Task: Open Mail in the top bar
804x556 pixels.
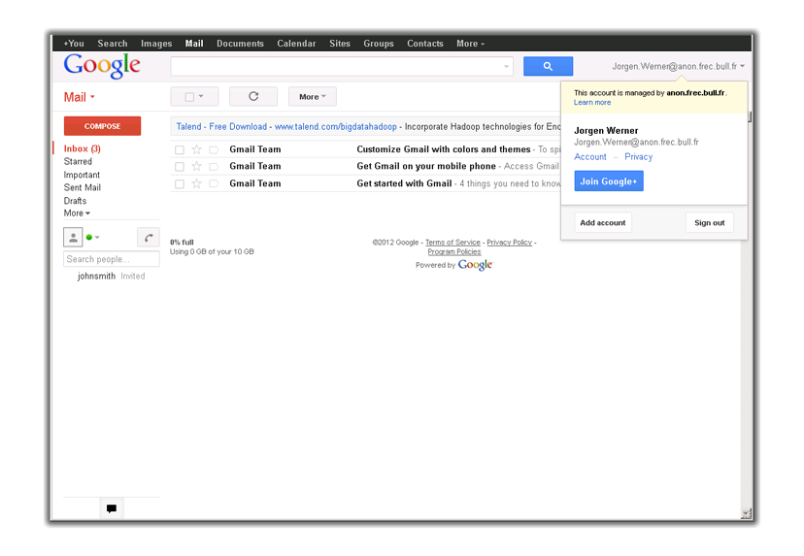Action: coord(194,44)
